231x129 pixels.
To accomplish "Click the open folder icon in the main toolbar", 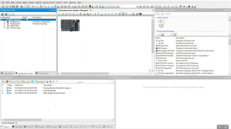I will pos(6,6).
